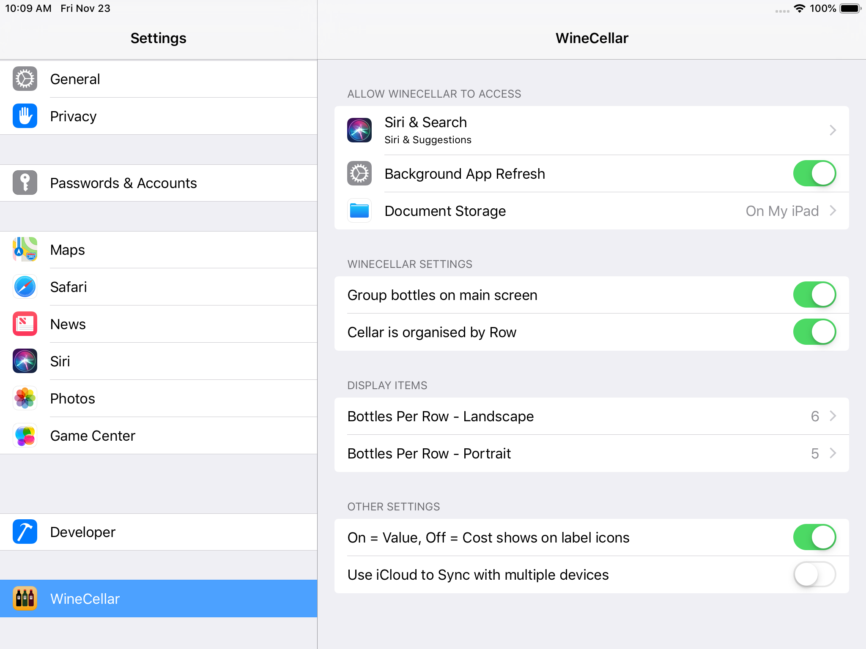Toggle Group bottles on main screen
The height and width of the screenshot is (649, 866).
tap(814, 295)
